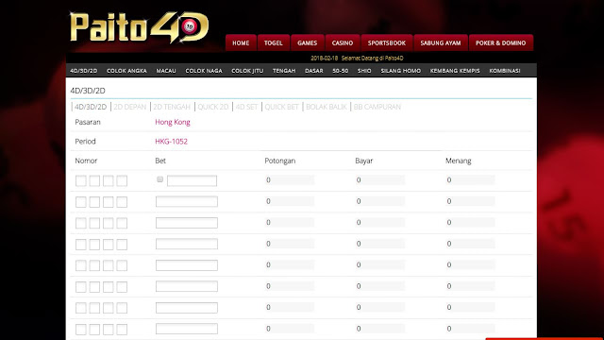Click second digit box in fourth Nomor row

pos(94,245)
